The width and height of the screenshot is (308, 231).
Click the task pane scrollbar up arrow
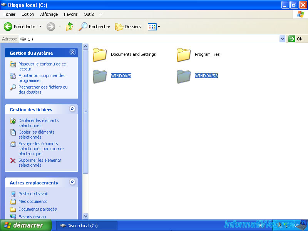coord(85,46)
